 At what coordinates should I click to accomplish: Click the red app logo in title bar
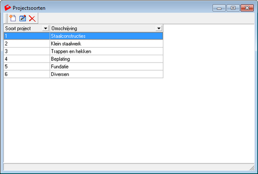point(8,8)
